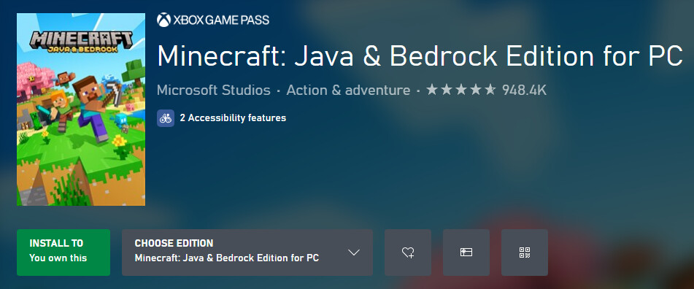
Task: View the 948.4K ratings count
Action: 524,90
